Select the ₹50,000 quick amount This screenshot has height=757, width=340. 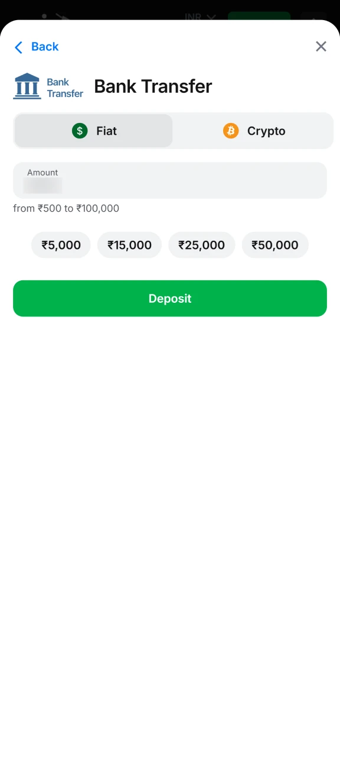pos(275,244)
